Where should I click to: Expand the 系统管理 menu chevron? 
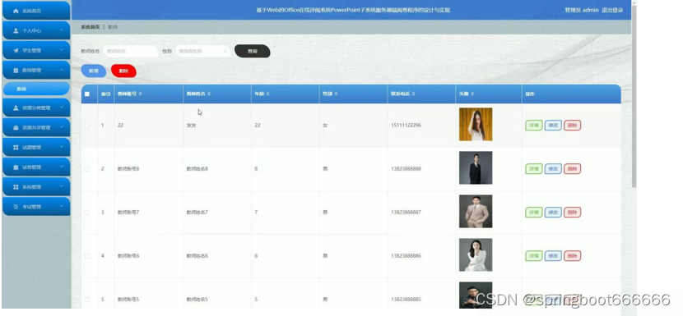[x=62, y=186]
